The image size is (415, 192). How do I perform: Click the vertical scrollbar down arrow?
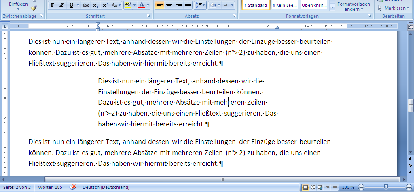(x=411, y=152)
